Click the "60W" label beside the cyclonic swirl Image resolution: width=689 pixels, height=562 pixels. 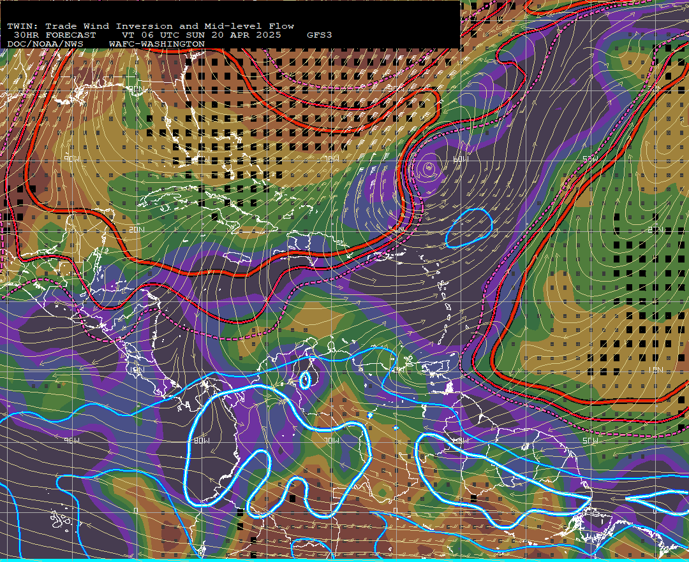click(461, 159)
